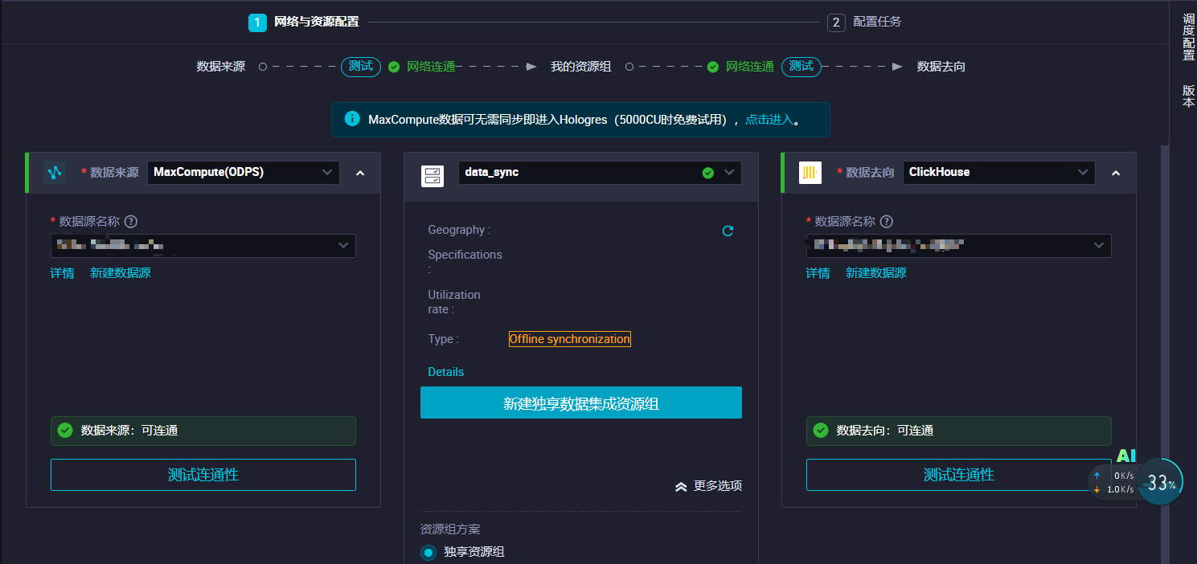
Task: Select 独享资源组 radio option
Action: click(x=428, y=552)
